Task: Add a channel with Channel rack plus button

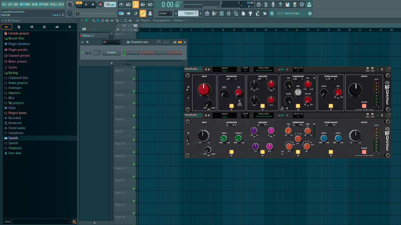Action: tap(112, 63)
